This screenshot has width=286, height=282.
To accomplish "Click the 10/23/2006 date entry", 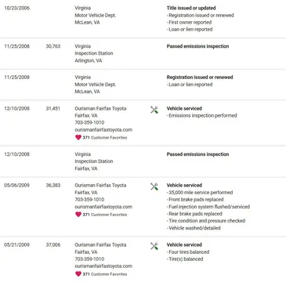I will coord(16,8).
